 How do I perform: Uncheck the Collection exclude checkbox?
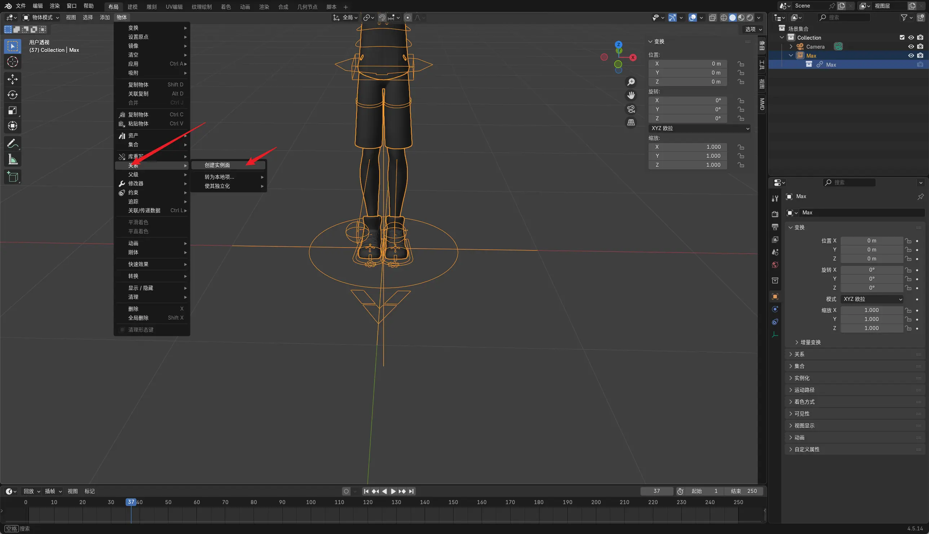click(902, 37)
